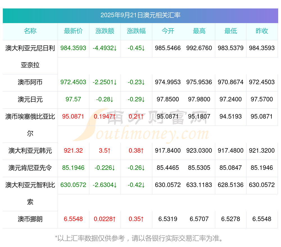281x247 pixels.
Task: Select the 澳币阿币 row name
Action: click(x=30, y=82)
